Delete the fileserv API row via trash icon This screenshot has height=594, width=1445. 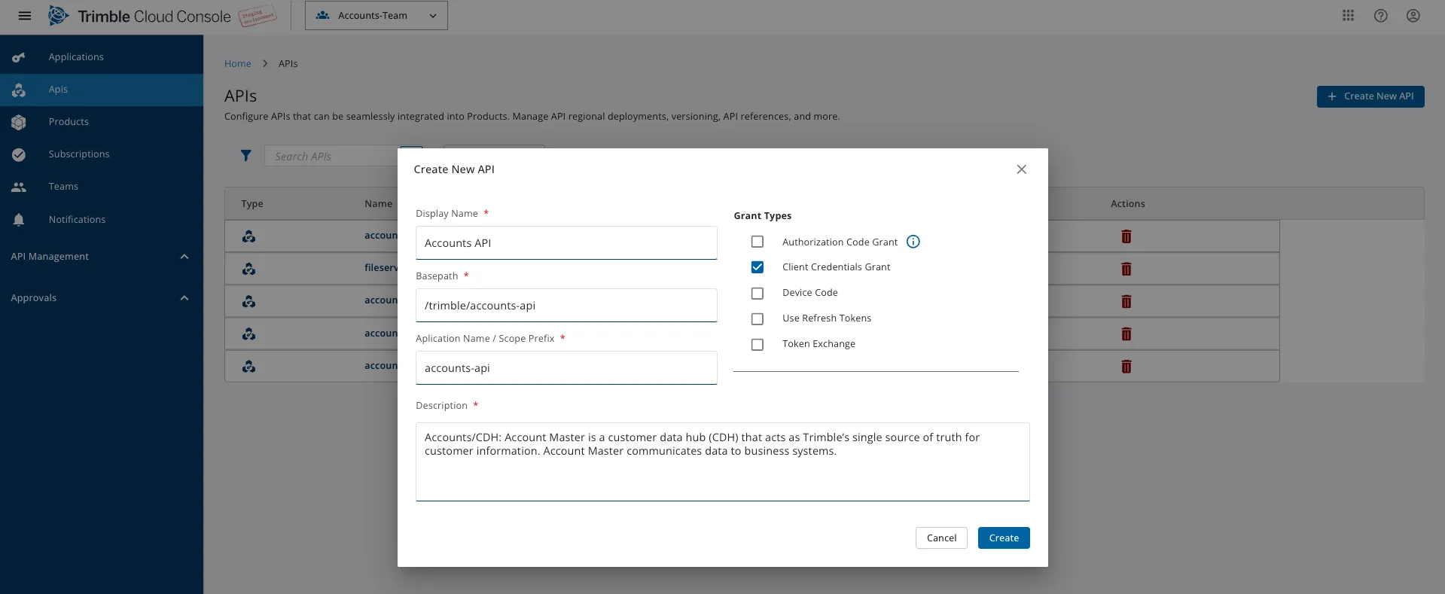pyautogui.click(x=1126, y=269)
